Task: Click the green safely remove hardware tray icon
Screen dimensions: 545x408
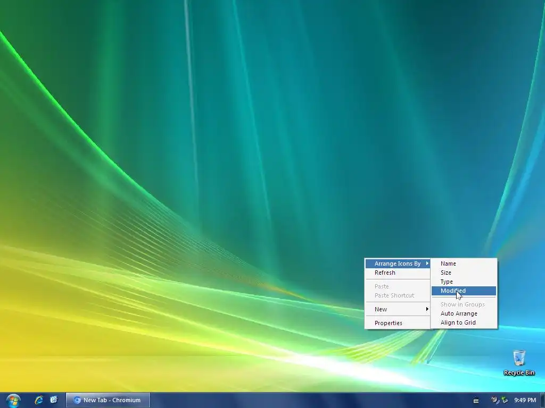Action: (505, 400)
